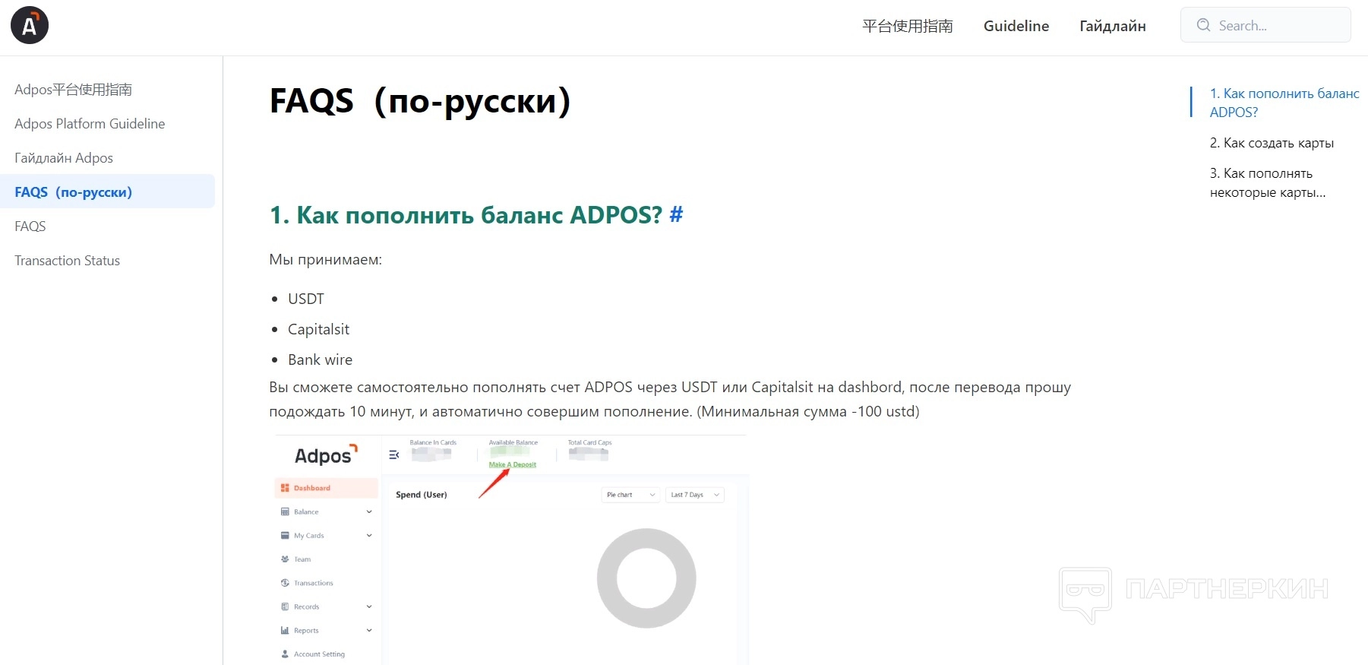
Task: Click the 'Balance In Cards' label in the screenshot
Action: (433, 442)
